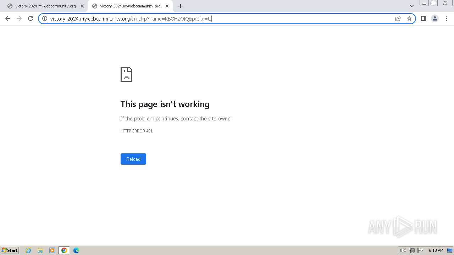The height and width of the screenshot is (255, 454).
Task: View site information icon in address bar
Action: pos(45,18)
